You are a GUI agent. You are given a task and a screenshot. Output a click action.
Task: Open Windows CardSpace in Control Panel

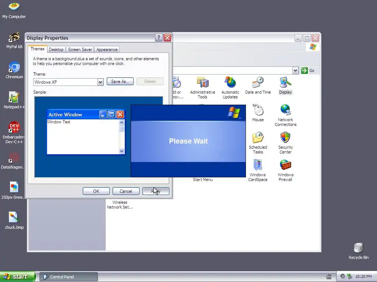tap(258, 170)
